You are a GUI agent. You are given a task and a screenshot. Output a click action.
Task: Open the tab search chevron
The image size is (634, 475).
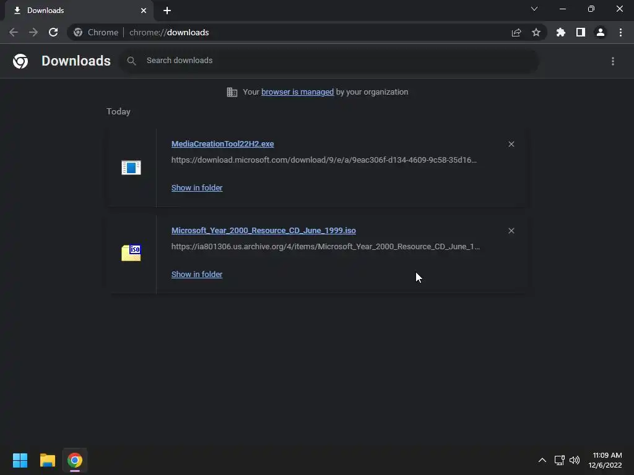pyautogui.click(x=534, y=9)
